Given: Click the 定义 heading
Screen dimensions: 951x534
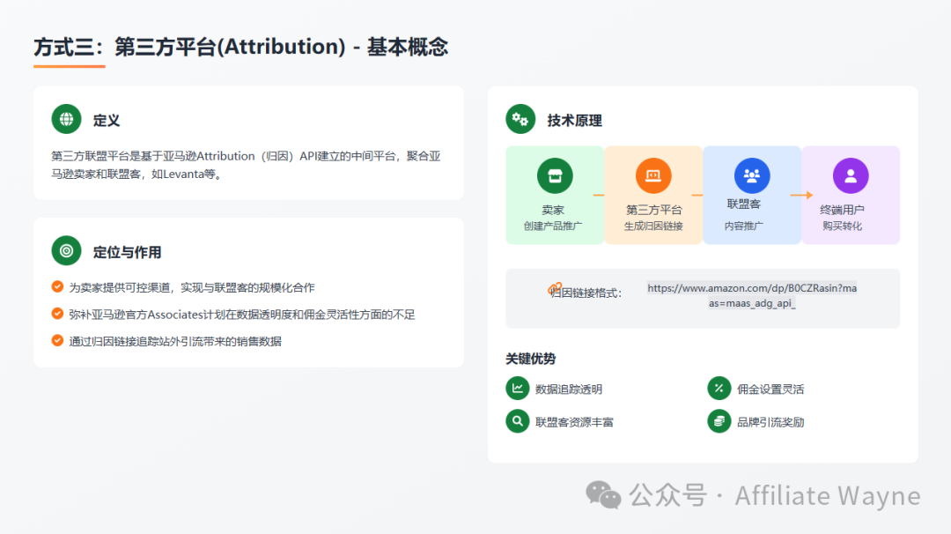Looking at the screenshot, I should pos(107,120).
